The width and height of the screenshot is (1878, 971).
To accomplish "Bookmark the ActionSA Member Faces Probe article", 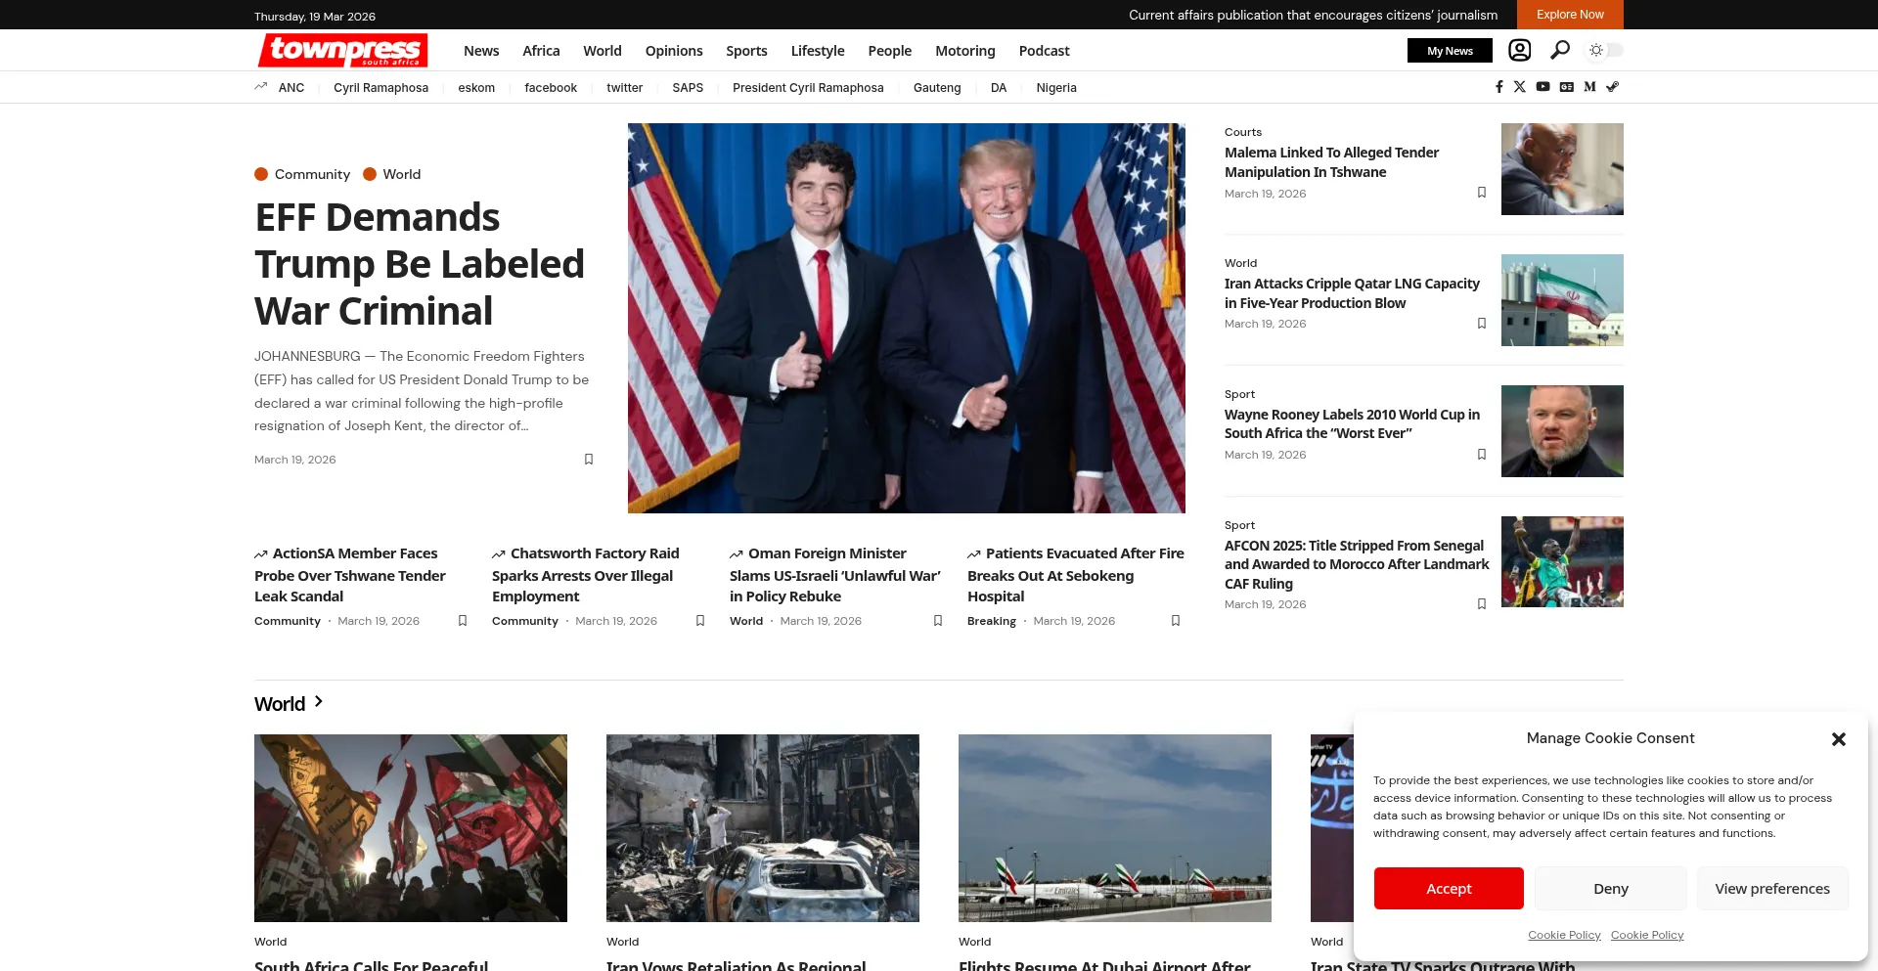I will click(x=463, y=621).
